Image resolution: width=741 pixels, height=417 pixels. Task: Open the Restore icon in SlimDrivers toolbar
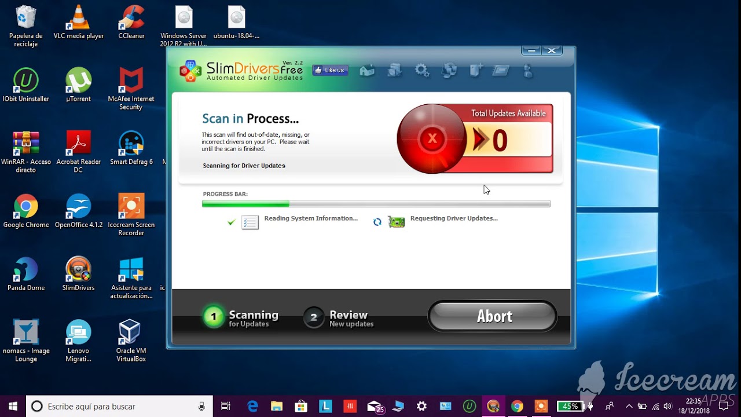tap(449, 71)
